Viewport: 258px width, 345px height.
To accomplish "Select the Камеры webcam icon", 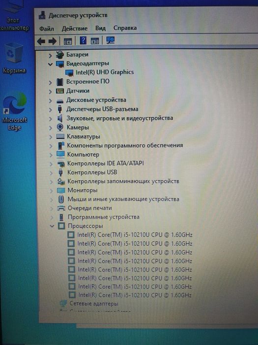I will coord(60,127).
